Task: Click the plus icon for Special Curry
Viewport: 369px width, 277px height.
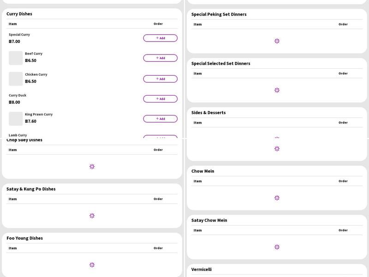Action: click(157, 38)
